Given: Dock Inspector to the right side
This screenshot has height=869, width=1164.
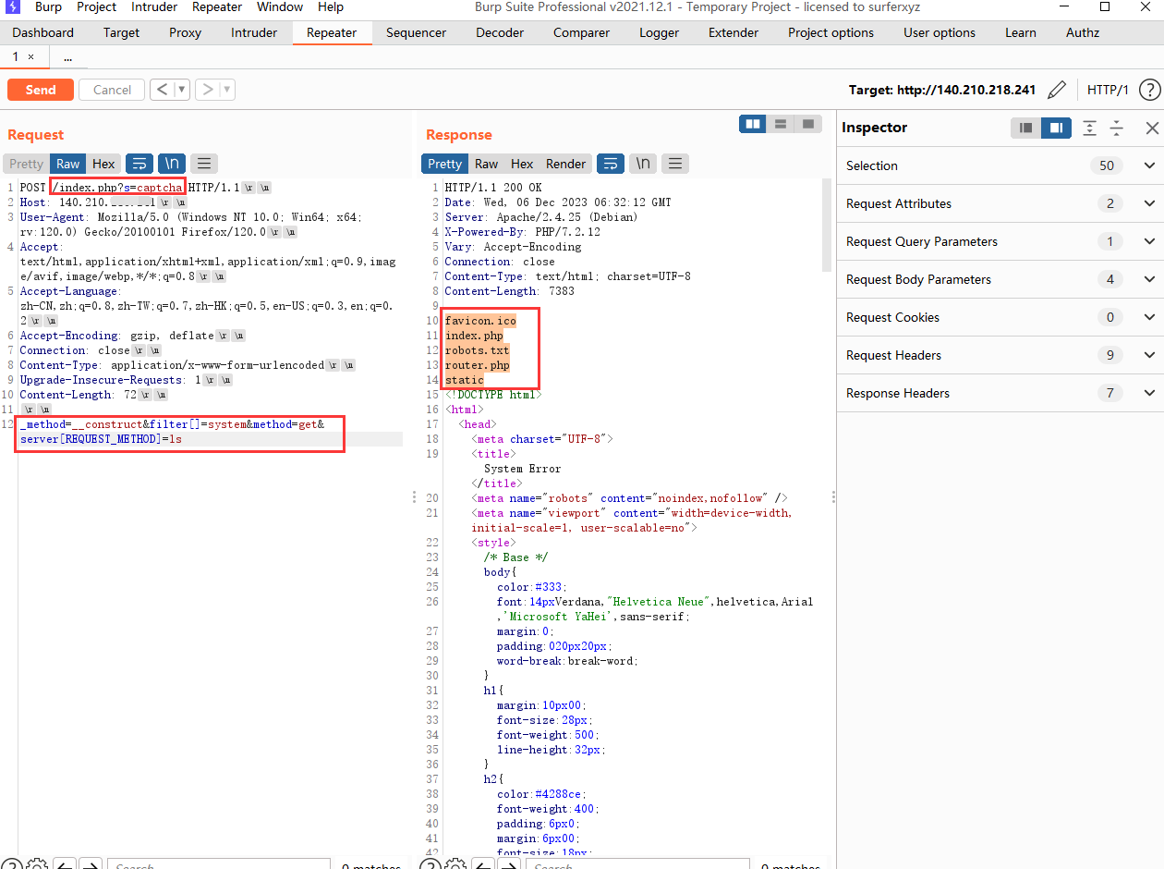Looking at the screenshot, I should coord(1056,128).
